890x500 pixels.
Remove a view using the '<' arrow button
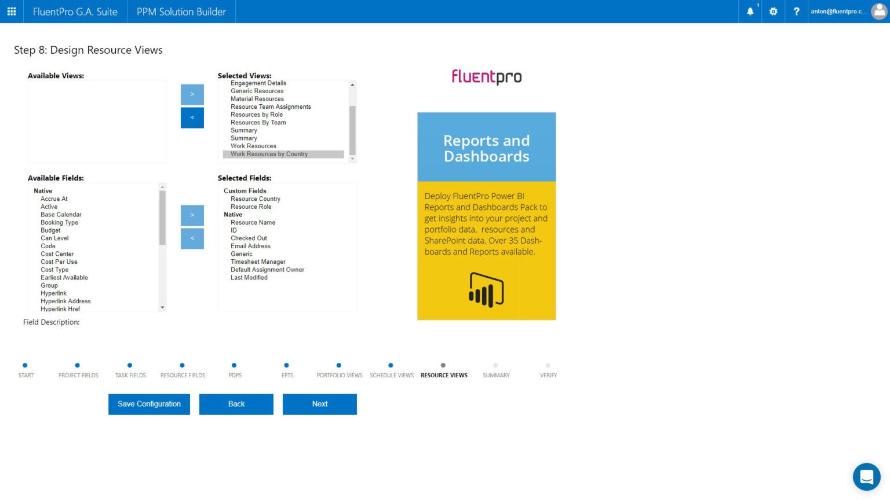pyautogui.click(x=192, y=117)
